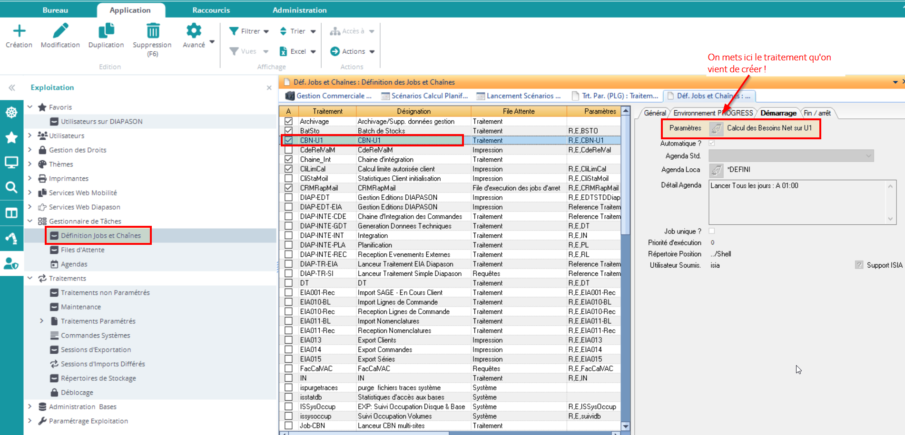The image size is (905, 435).
Task: Open Files d'Attente in the tree
Action: click(82, 250)
